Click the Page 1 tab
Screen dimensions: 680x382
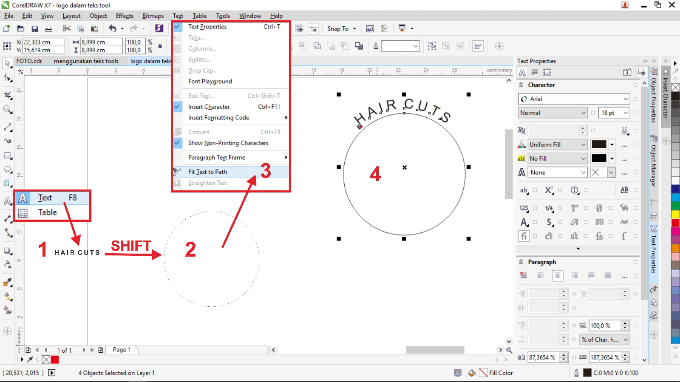pyautogui.click(x=122, y=350)
